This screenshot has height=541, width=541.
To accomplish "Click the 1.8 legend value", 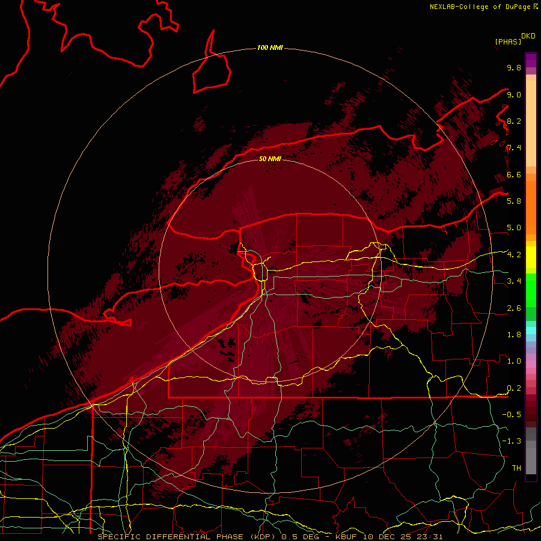I will [x=514, y=335].
